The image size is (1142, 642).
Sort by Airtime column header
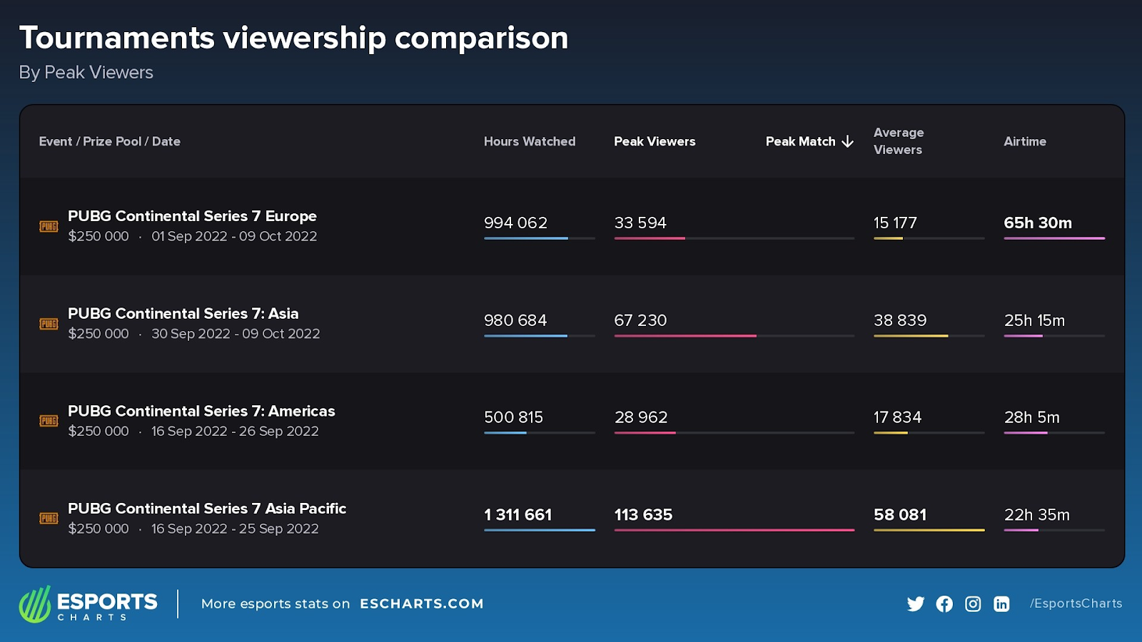(x=1025, y=141)
